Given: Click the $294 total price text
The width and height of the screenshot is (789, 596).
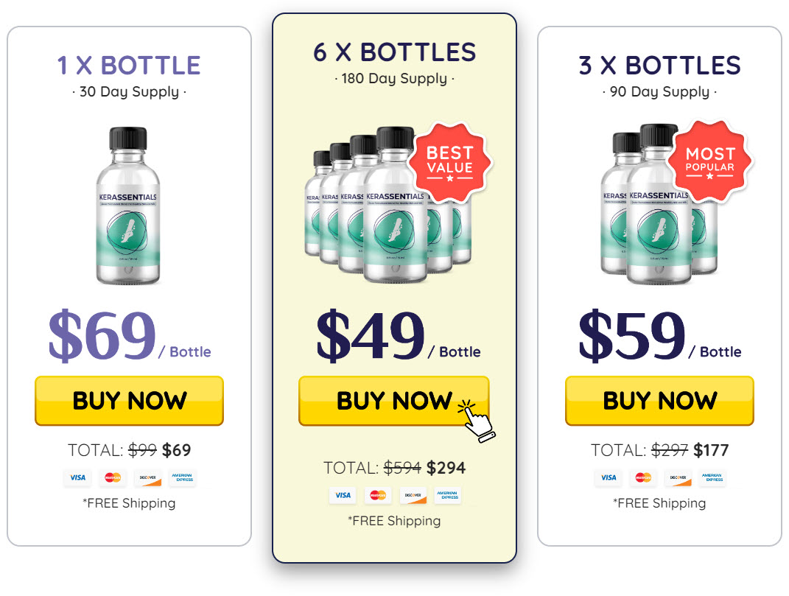Looking at the screenshot, I should coord(446,468).
